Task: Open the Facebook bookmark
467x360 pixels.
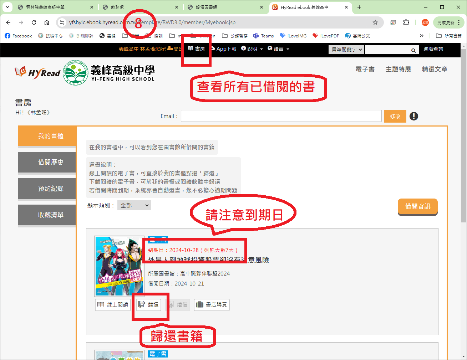Action: coord(18,36)
